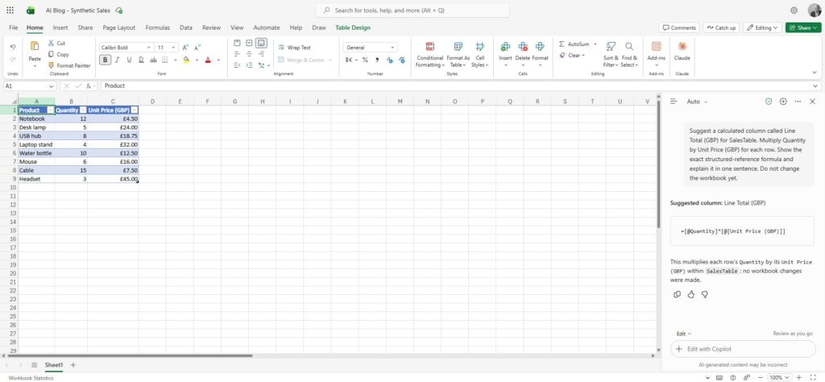Image resolution: width=825 pixels, height=382 pixels.
Task: Toggle Strikethrough formatting
Action: [x=153, y=60]
